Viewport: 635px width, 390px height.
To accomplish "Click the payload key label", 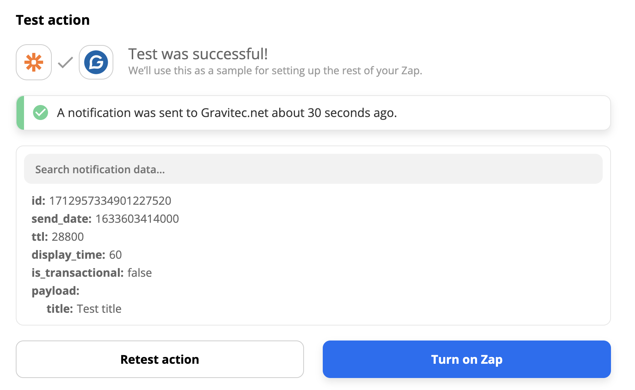I will (56, 291).
